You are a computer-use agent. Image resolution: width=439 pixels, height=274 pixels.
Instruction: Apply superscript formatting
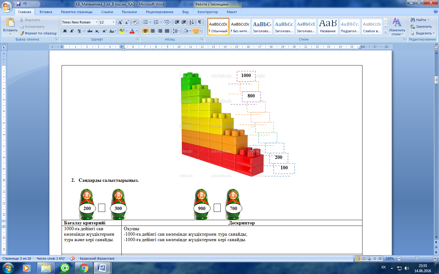click(104, 31)
